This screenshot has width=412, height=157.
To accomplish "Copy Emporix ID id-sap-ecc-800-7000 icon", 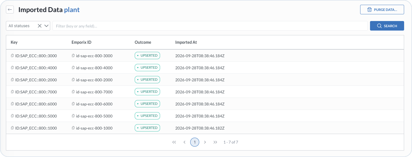I will [x=73, y=92].
